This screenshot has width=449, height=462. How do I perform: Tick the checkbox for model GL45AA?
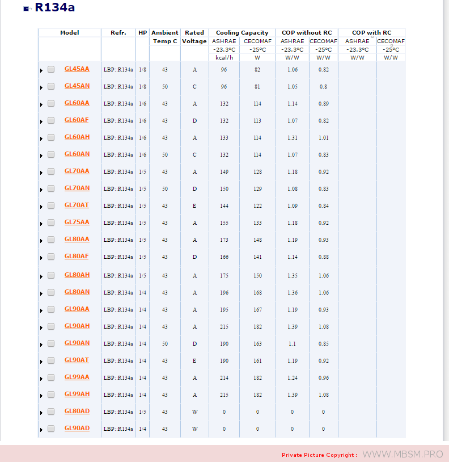(x=51, y=69)
